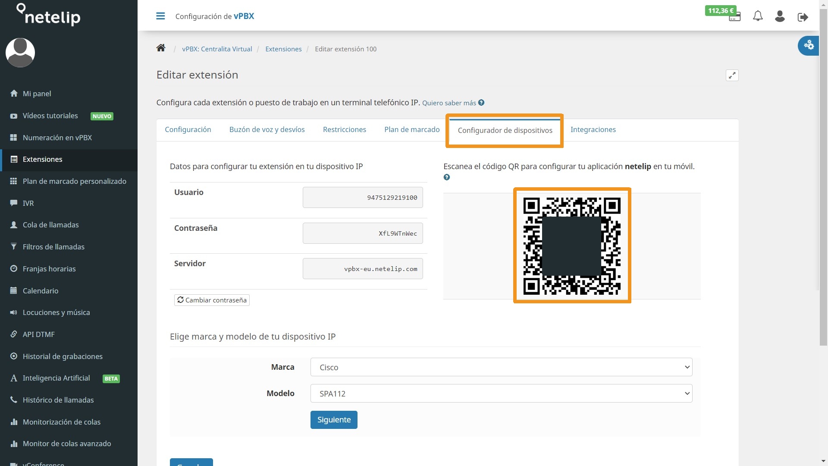Click the Inteligencia Artificial letter icon
This screenshot has width=828, height=466.
tap(14, 378)
